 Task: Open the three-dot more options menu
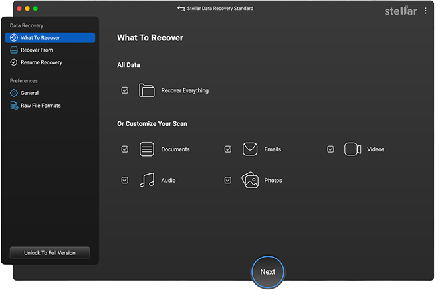point(426,11)
